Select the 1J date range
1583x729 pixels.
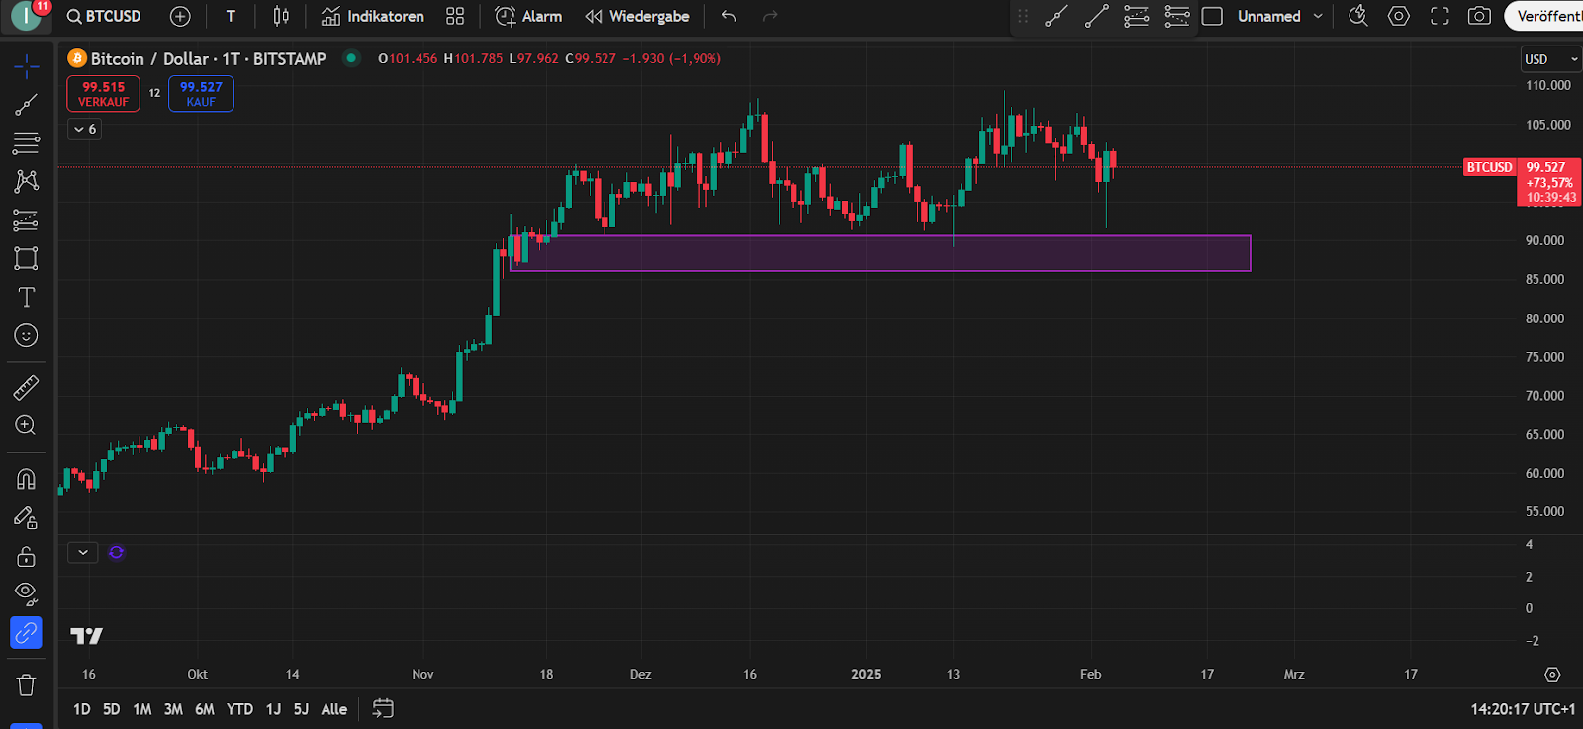(x=273, y=709)
